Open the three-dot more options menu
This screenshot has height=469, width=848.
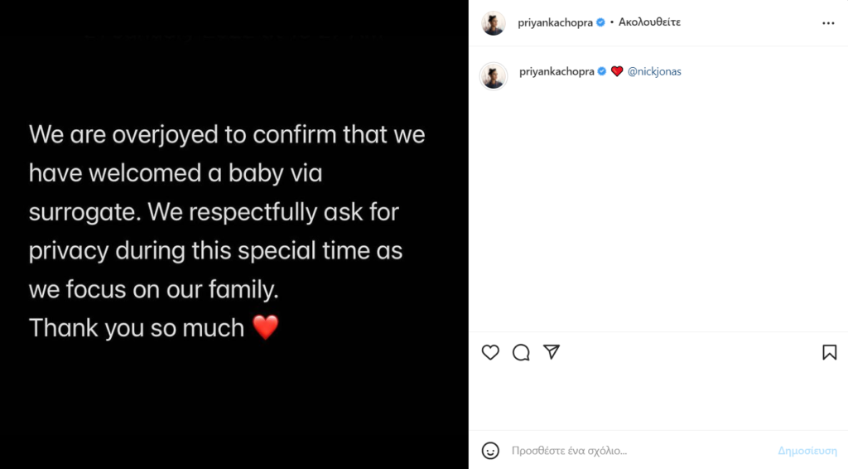(x=828, y=23)
